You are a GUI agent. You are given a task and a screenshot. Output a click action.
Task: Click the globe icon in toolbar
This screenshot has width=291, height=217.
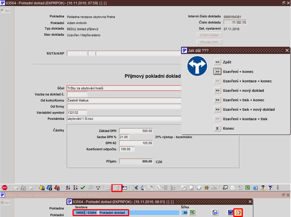[x=199, y=188]
